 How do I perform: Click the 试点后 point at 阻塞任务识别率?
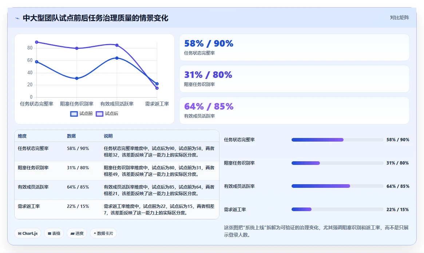coord(77,48)
